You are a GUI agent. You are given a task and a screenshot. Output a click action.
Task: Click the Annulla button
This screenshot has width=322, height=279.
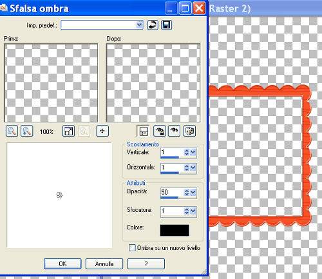[x=104, y=264]
